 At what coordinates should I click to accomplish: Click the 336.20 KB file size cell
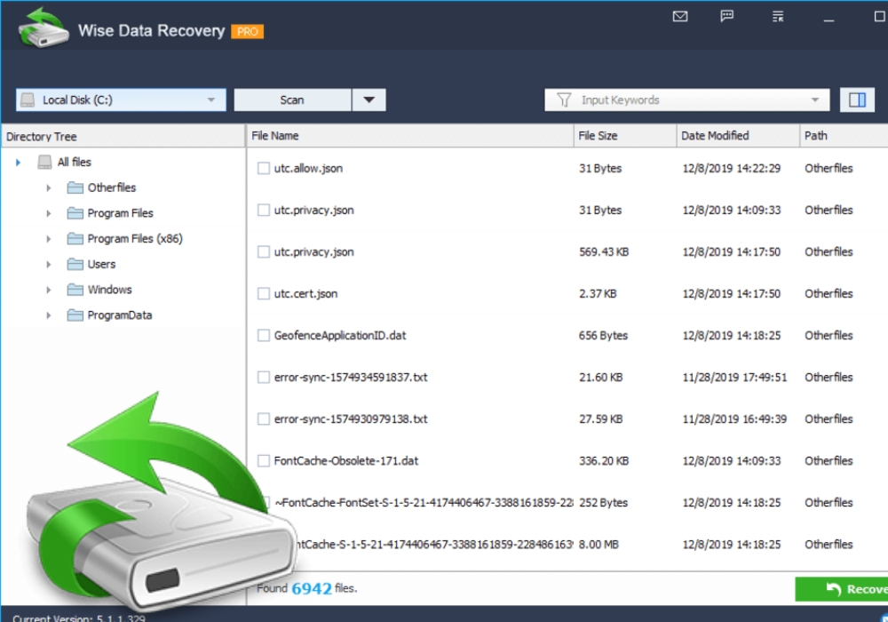click(x=604, y=460)
